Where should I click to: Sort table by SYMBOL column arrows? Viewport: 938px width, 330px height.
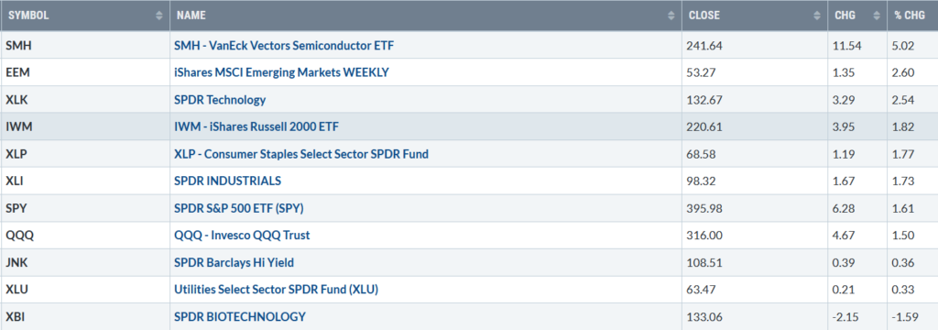click(x=159, y=16)
